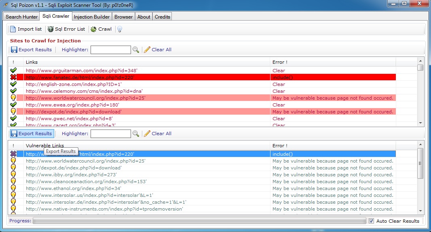
Task: Select intersolar.de vulnerable link
Action: (x=106, y=202)
